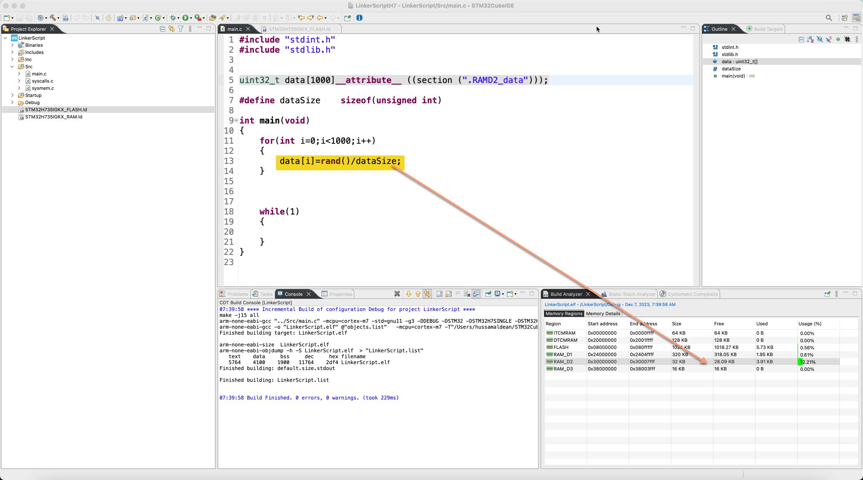
Task: Sort Outline entries alphabetically
Action: coord(810,39)
